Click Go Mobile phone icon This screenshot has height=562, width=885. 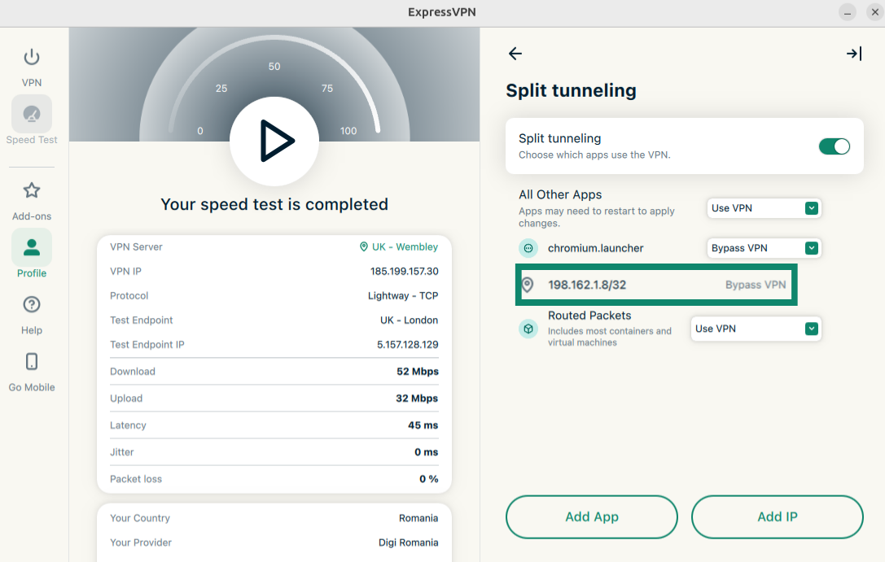pyautogui.click(x=32, y=362)
